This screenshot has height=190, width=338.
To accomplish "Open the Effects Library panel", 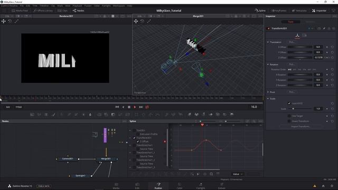I will [x=43, y=11].
